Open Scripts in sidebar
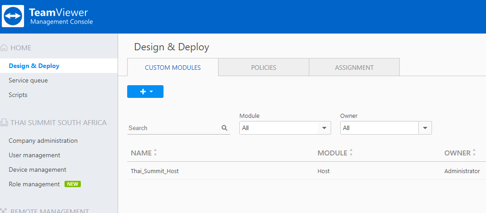 [x=18, y=95]
